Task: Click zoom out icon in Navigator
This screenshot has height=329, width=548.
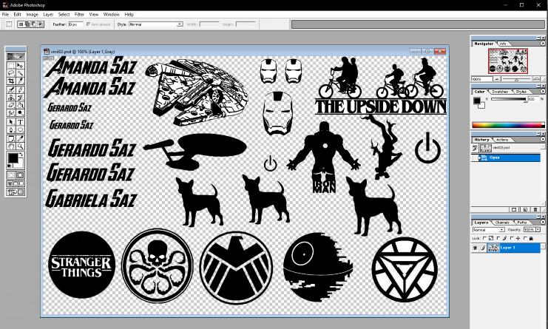Action: (x=496, y=79)
